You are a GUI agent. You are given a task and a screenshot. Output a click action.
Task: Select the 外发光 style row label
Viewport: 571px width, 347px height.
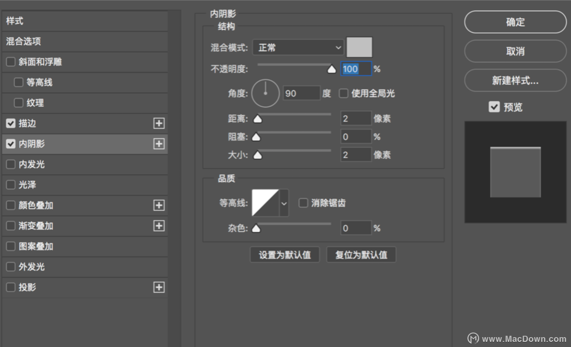[32, 267]
